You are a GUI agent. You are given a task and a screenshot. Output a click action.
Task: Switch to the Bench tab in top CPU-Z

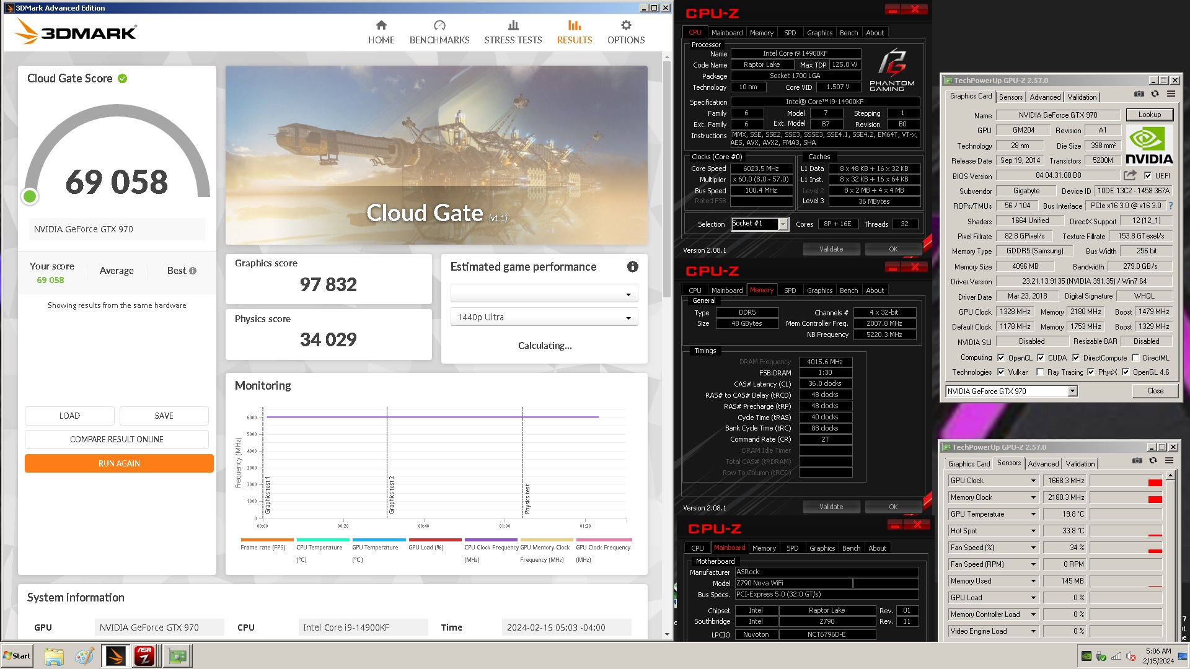[848, 33]
